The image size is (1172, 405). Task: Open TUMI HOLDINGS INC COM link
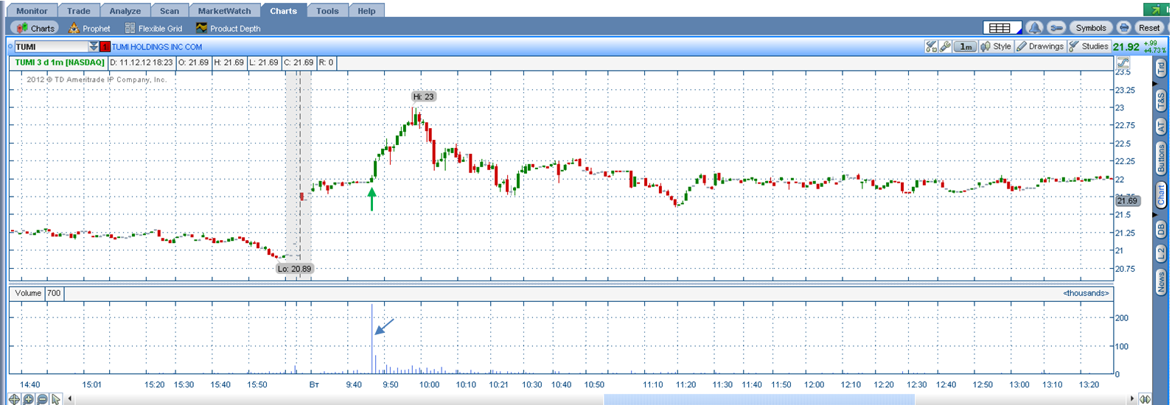157,46
